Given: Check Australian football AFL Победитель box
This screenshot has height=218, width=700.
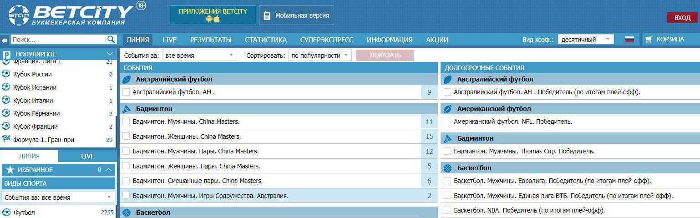Looking at the screenshot, I should (447, 92).
